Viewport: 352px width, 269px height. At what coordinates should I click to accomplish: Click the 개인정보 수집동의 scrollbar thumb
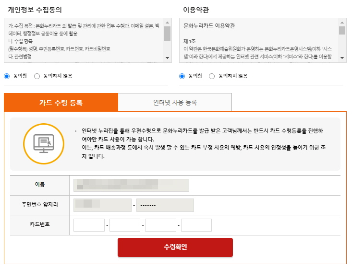(x=167, y=34)
